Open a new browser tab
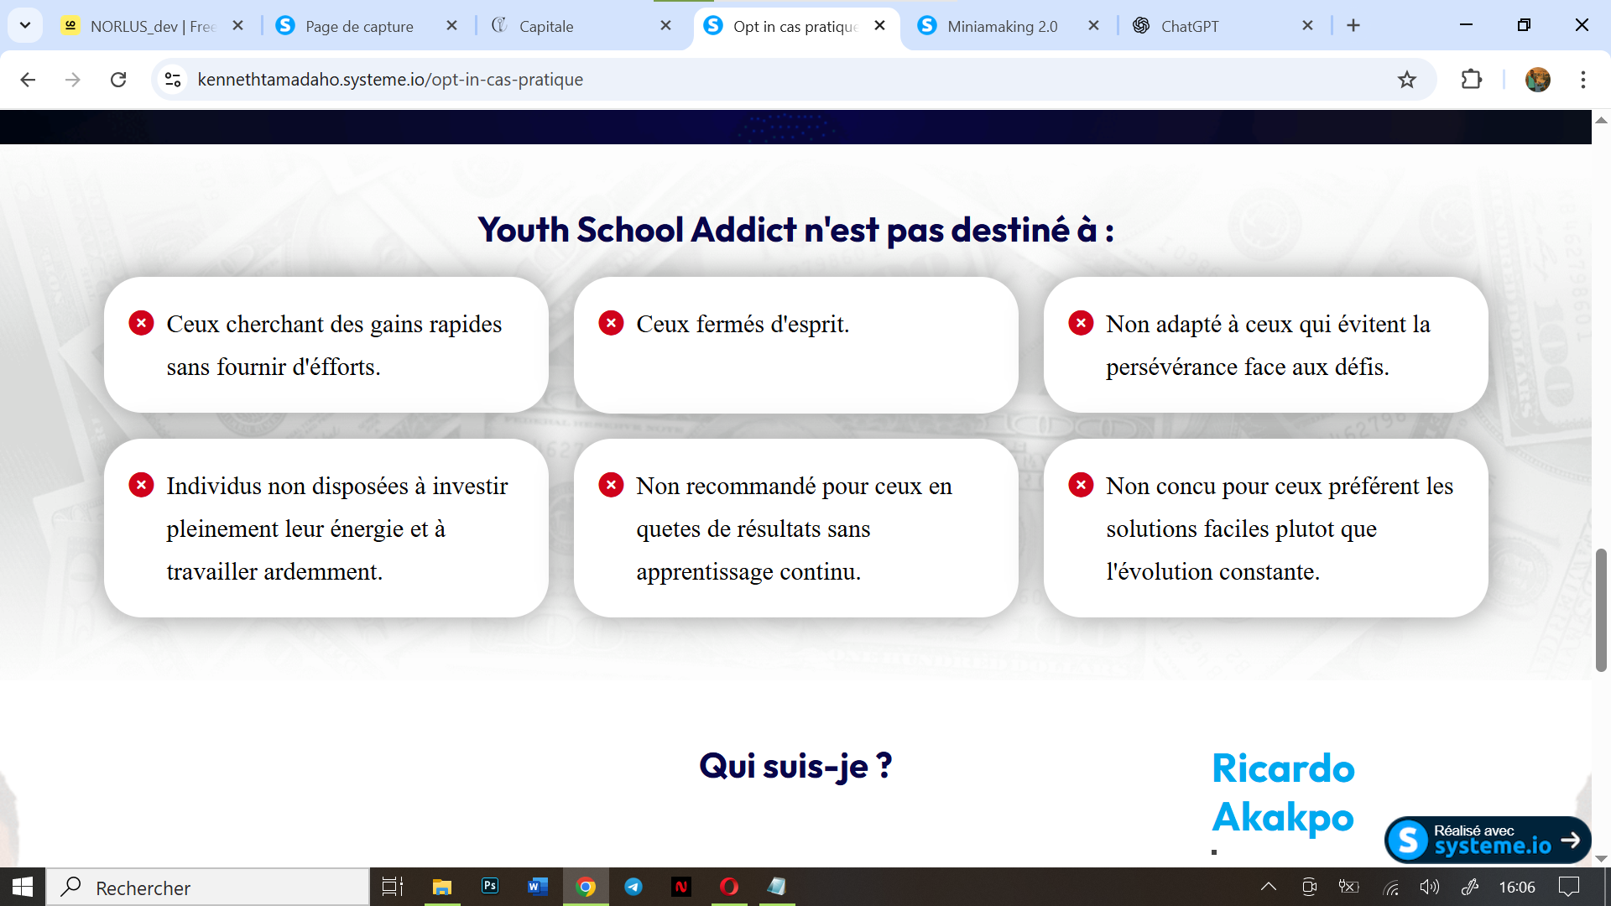 tap(1353, 26)
